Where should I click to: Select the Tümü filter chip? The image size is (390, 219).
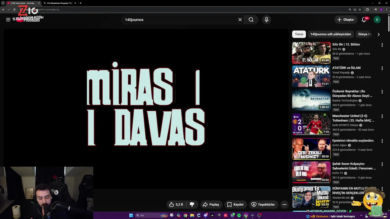[x=299, y=34]
